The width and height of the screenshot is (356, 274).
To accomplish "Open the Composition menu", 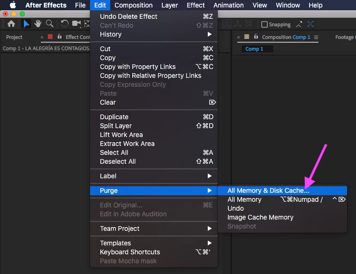I will coord(134,5).
